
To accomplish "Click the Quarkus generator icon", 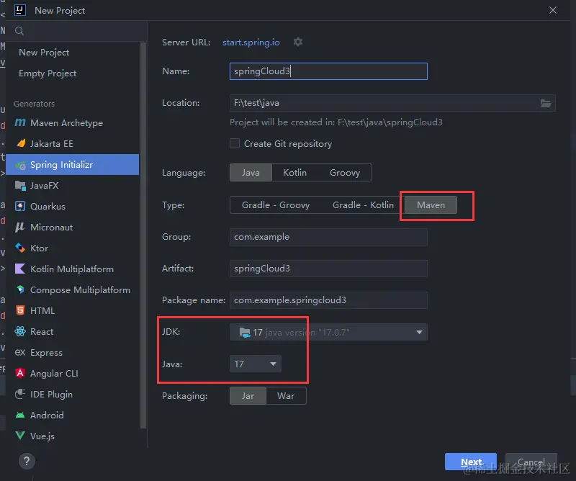I will 20,206.
